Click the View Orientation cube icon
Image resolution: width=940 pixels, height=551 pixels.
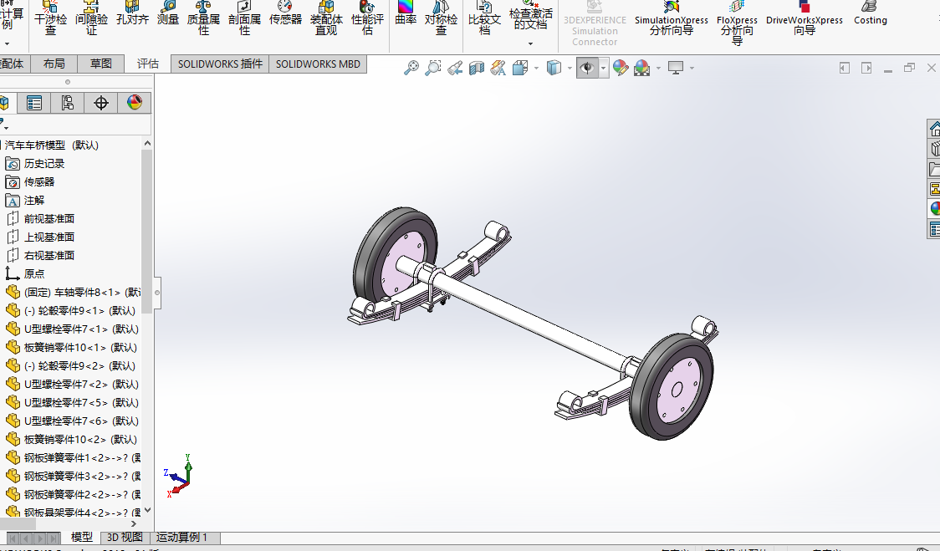pos(519,68)
